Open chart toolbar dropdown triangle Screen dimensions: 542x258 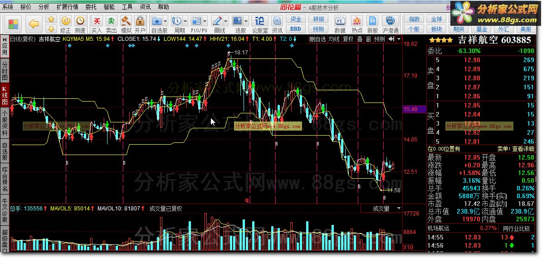399,39
